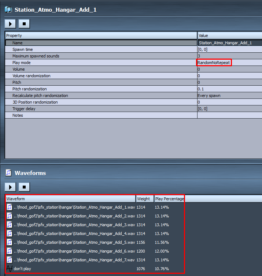Click the Play Percentage column header
Image resolution: width=262 pixels, height=276 pixels.
point(169,199)
